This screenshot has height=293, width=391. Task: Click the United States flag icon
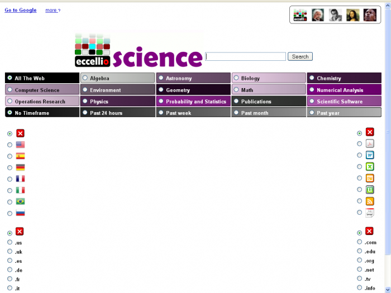click(x=21, y=145)
